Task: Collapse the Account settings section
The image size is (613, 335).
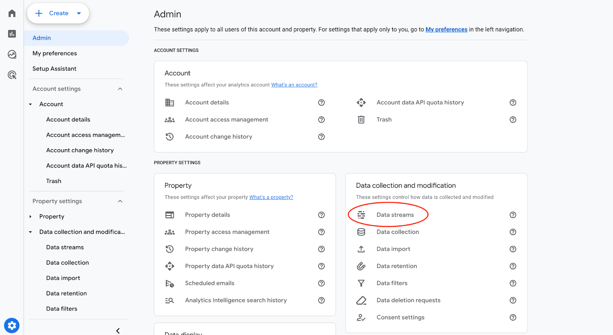Action: click(120, 89)
